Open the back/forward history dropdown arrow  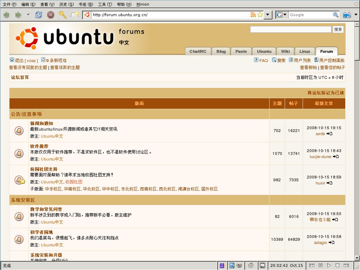(x=28, y=15)
